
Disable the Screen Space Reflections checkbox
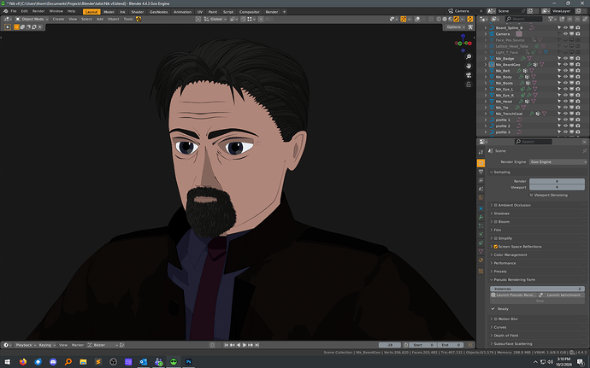pyautogui.click(x=496, y=247)
